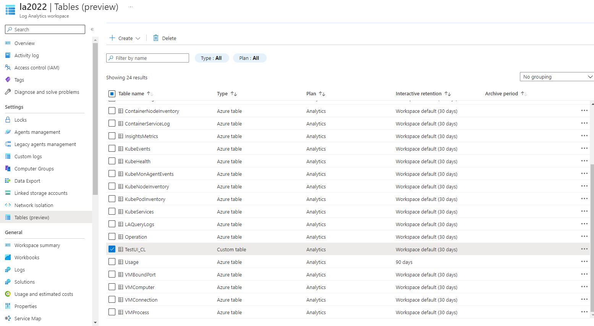The height and width of the screenshot is (326, 594).
Task: Click the table list vertical scrollbar
Action: pyautogui.click(x=592, y=238)
